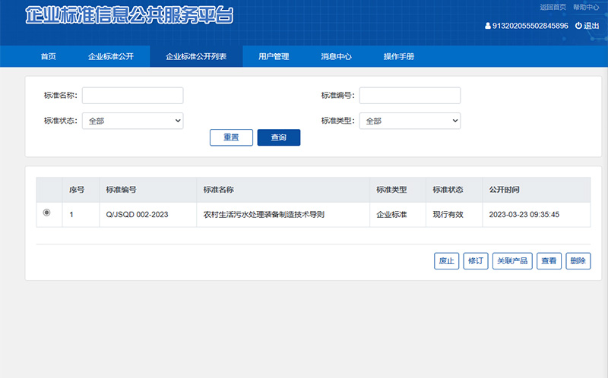This screenshot has width=608, height=378.
Task: Focus the 标准名称 input field
Action: [132, 96]
